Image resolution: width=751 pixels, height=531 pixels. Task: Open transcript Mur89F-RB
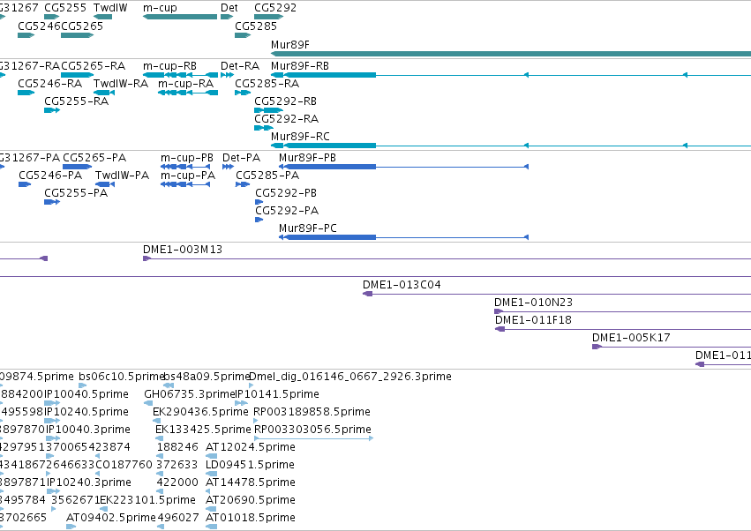[x=511, y=75]
